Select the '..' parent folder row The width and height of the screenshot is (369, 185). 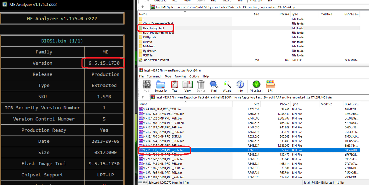point(249,19)
